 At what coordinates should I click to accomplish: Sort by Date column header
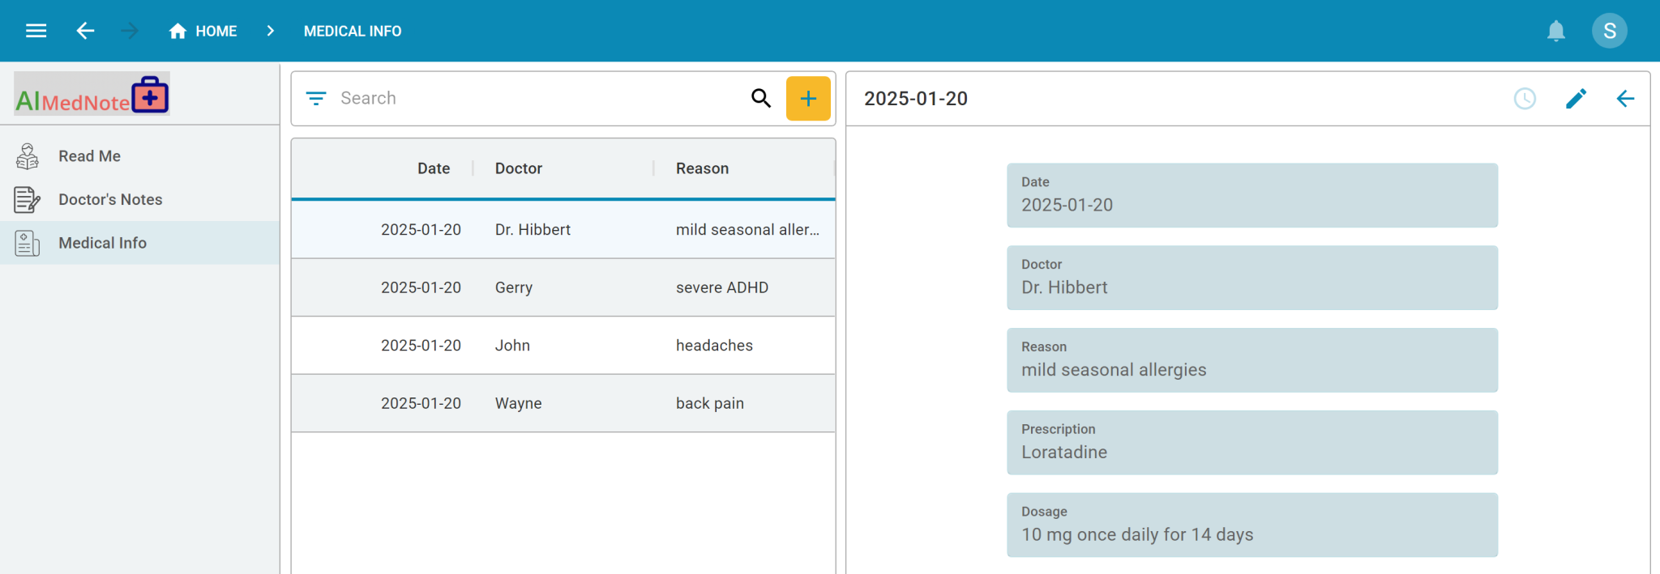pos(434,168)
